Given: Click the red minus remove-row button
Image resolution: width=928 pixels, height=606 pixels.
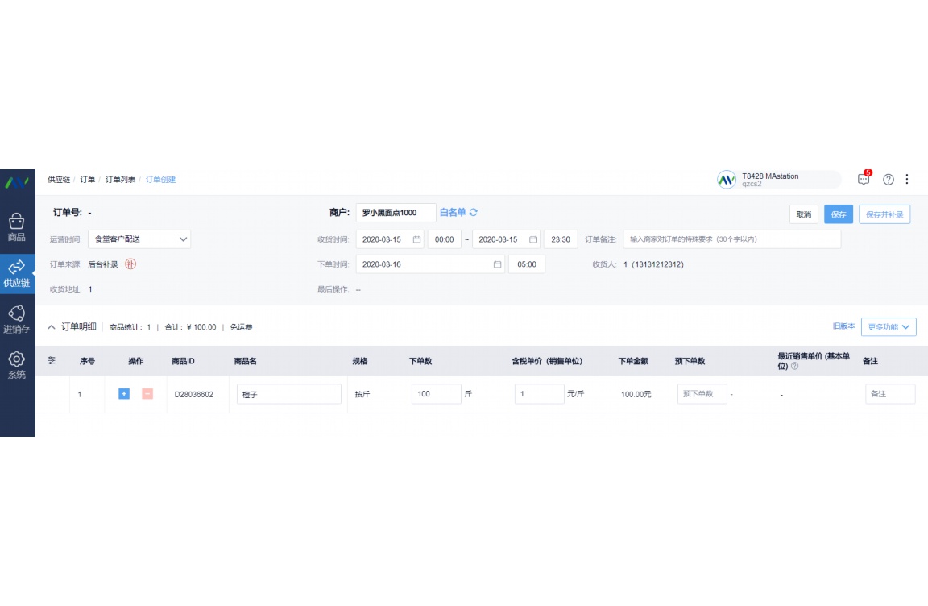Looking at the screenshot, I should 147,394.
